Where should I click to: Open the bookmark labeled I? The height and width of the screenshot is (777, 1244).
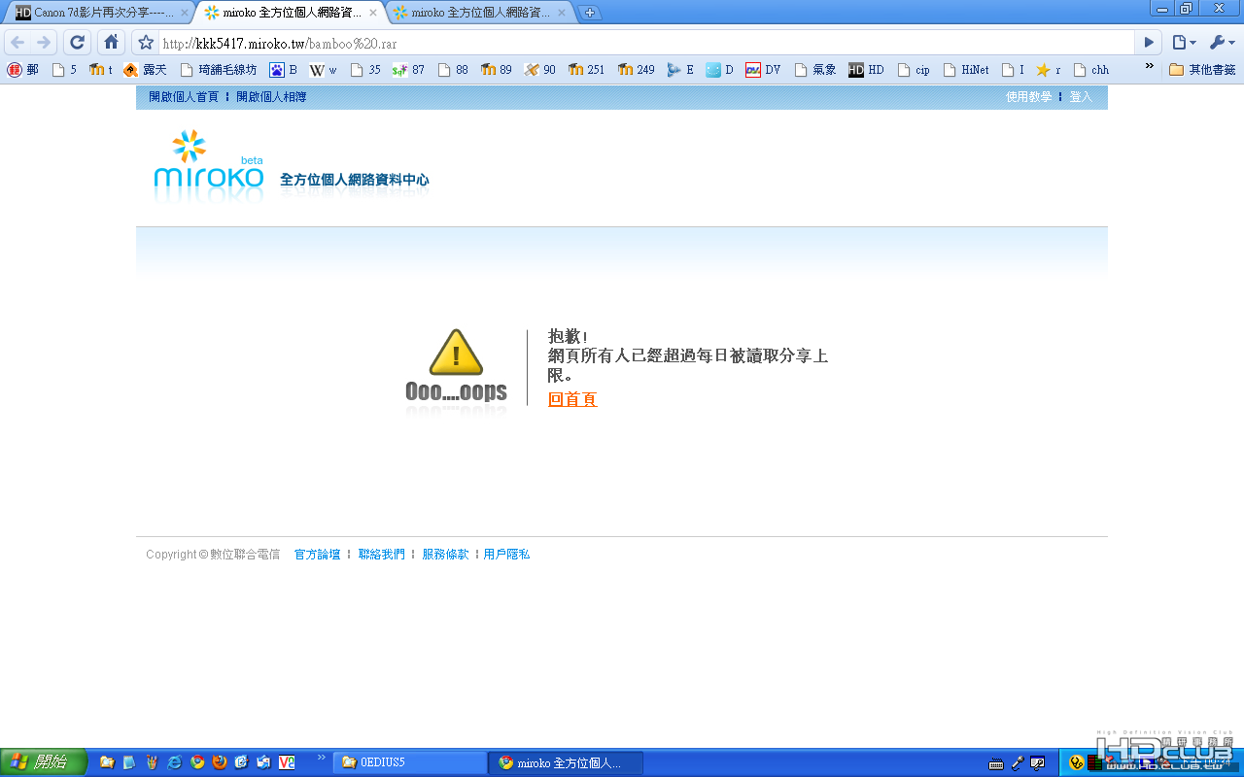[1014, 70]
